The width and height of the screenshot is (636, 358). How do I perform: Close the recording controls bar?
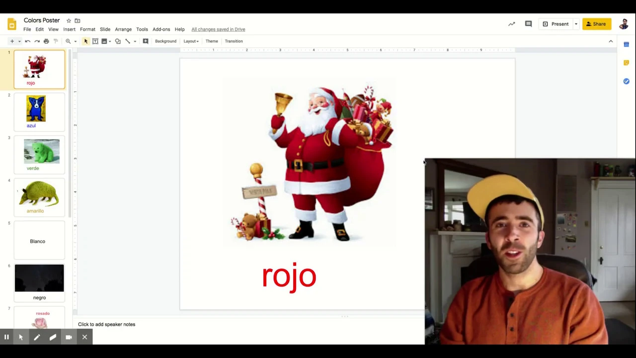[84, 337]
